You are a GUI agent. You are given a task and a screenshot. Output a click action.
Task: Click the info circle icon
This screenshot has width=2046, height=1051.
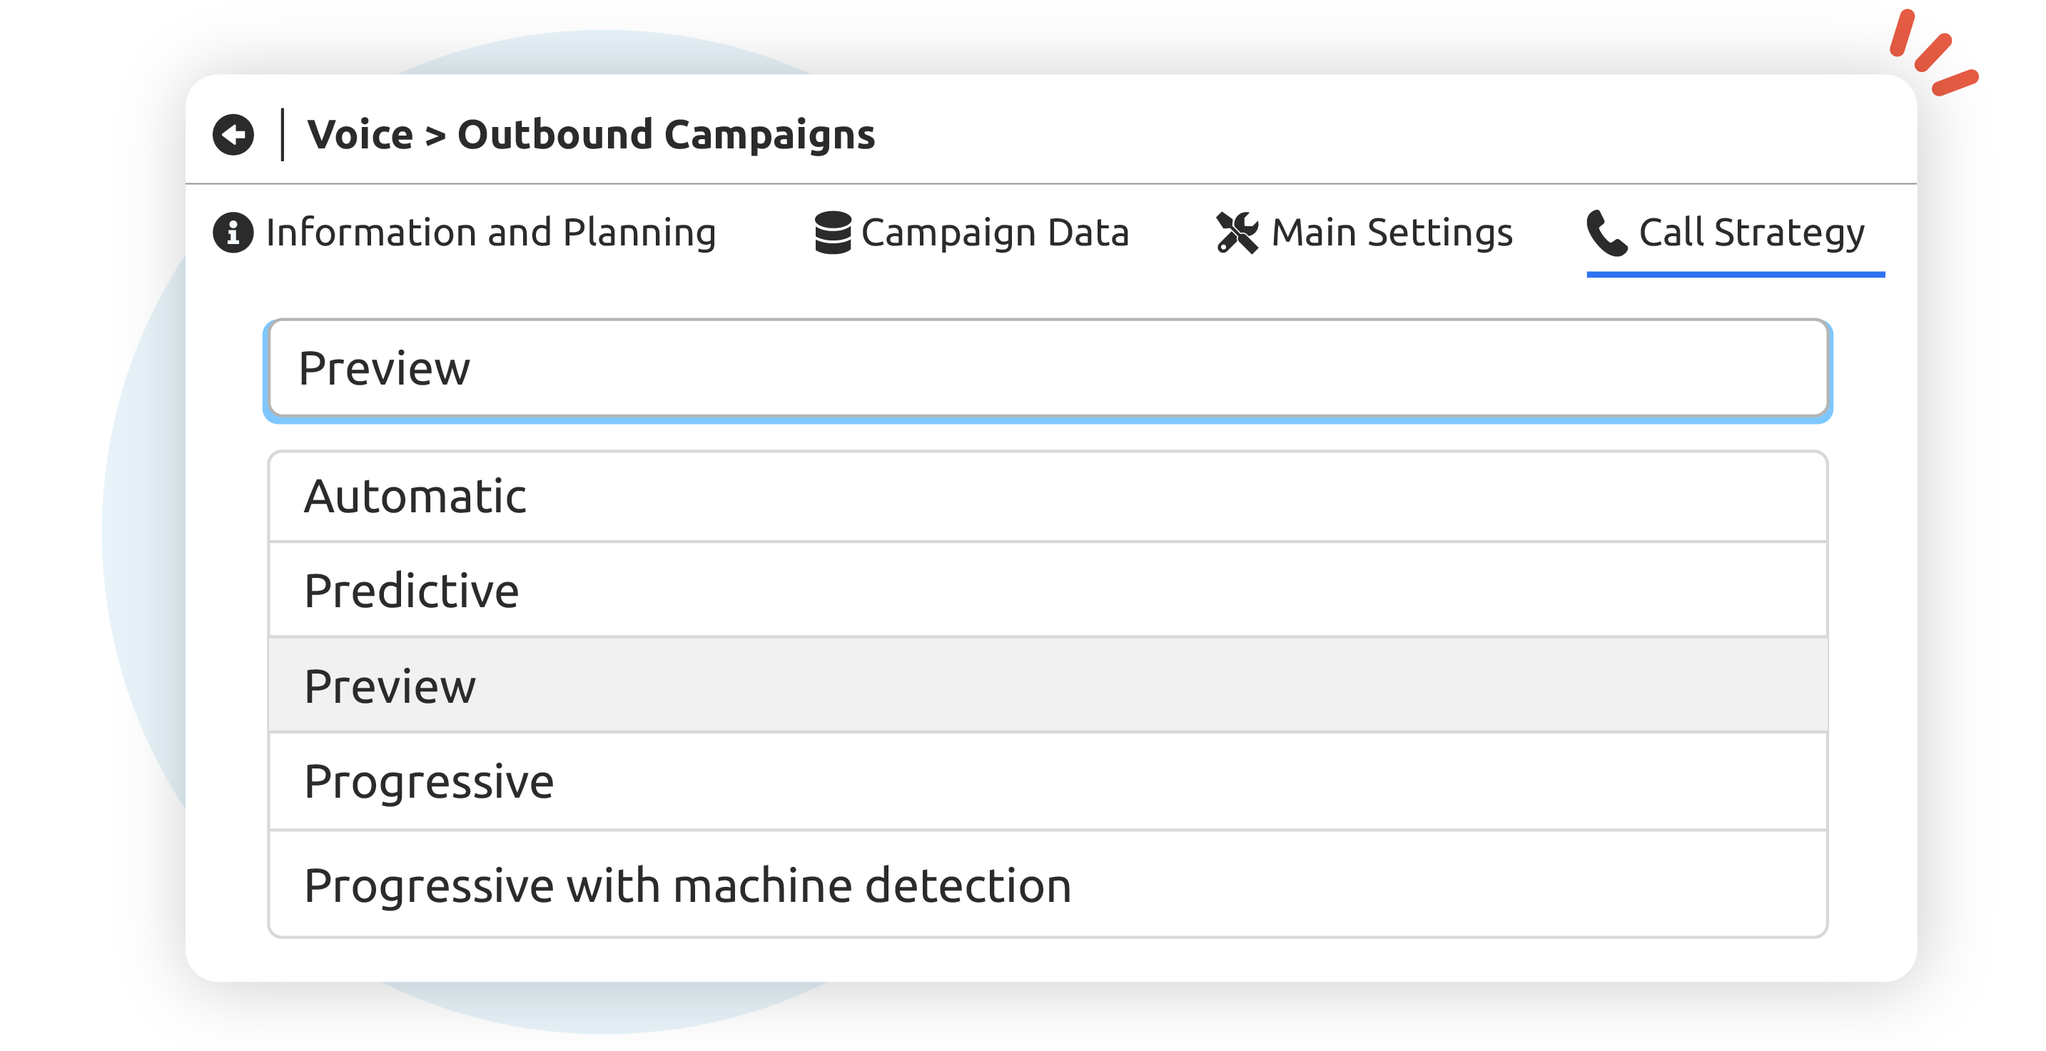click(x=233, y=233)
